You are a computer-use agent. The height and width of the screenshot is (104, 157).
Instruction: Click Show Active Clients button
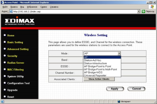point(99,79)
